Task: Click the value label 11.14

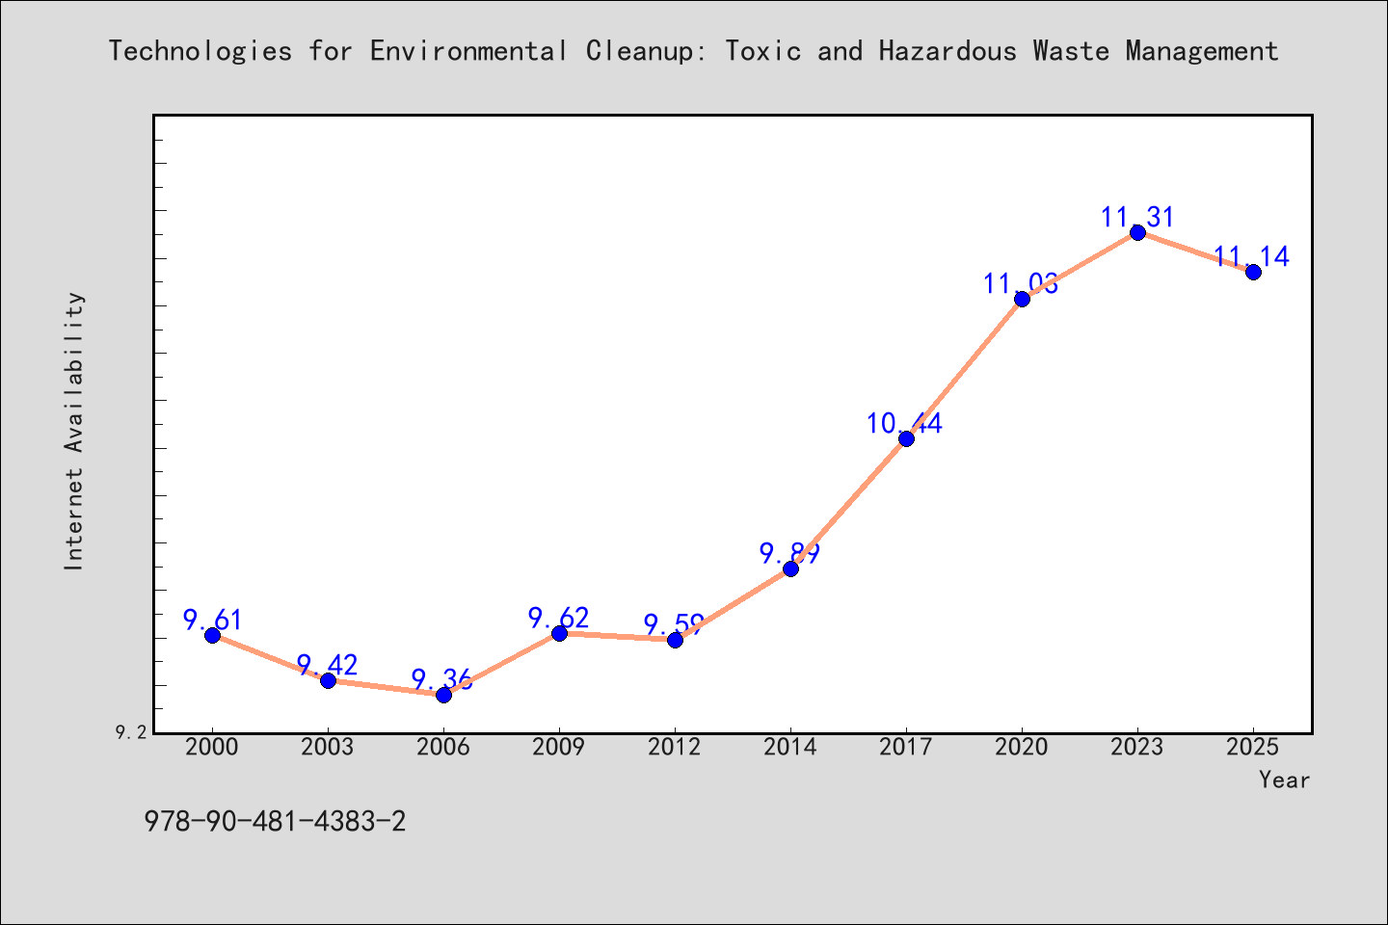Action: [x=1251, y=256]
